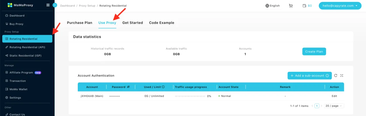Open the hello@capyrate.com account dropdown
This screenshot has width=366, height=116.
tap(338, 6)
